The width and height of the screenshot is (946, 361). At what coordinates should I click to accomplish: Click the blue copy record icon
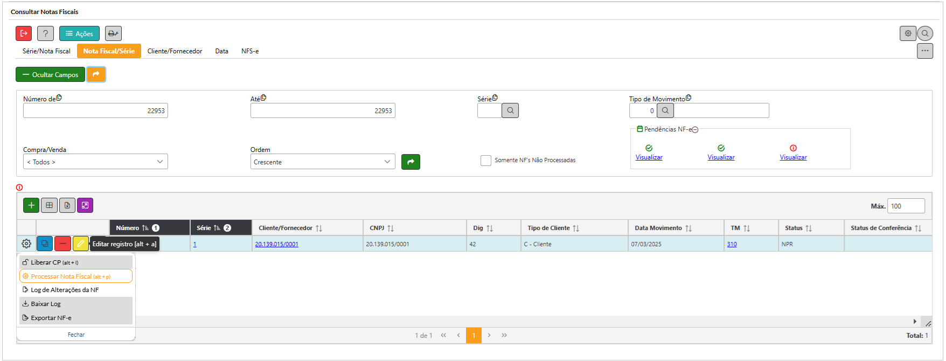coord(45,244)
